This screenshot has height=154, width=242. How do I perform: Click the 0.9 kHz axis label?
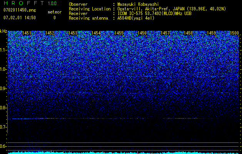pyautogui.click(x=3, y=89)
